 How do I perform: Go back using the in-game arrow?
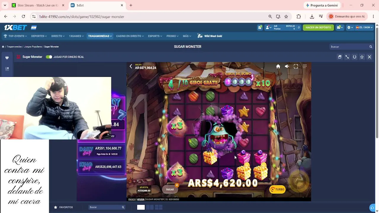(131, 67)
